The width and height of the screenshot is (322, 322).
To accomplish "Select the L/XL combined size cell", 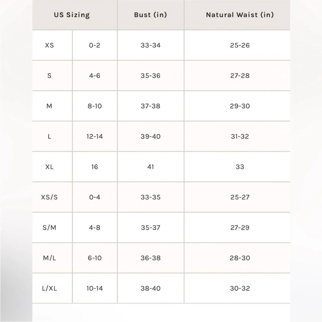I will pyautogui.click(x=49, y=289).
